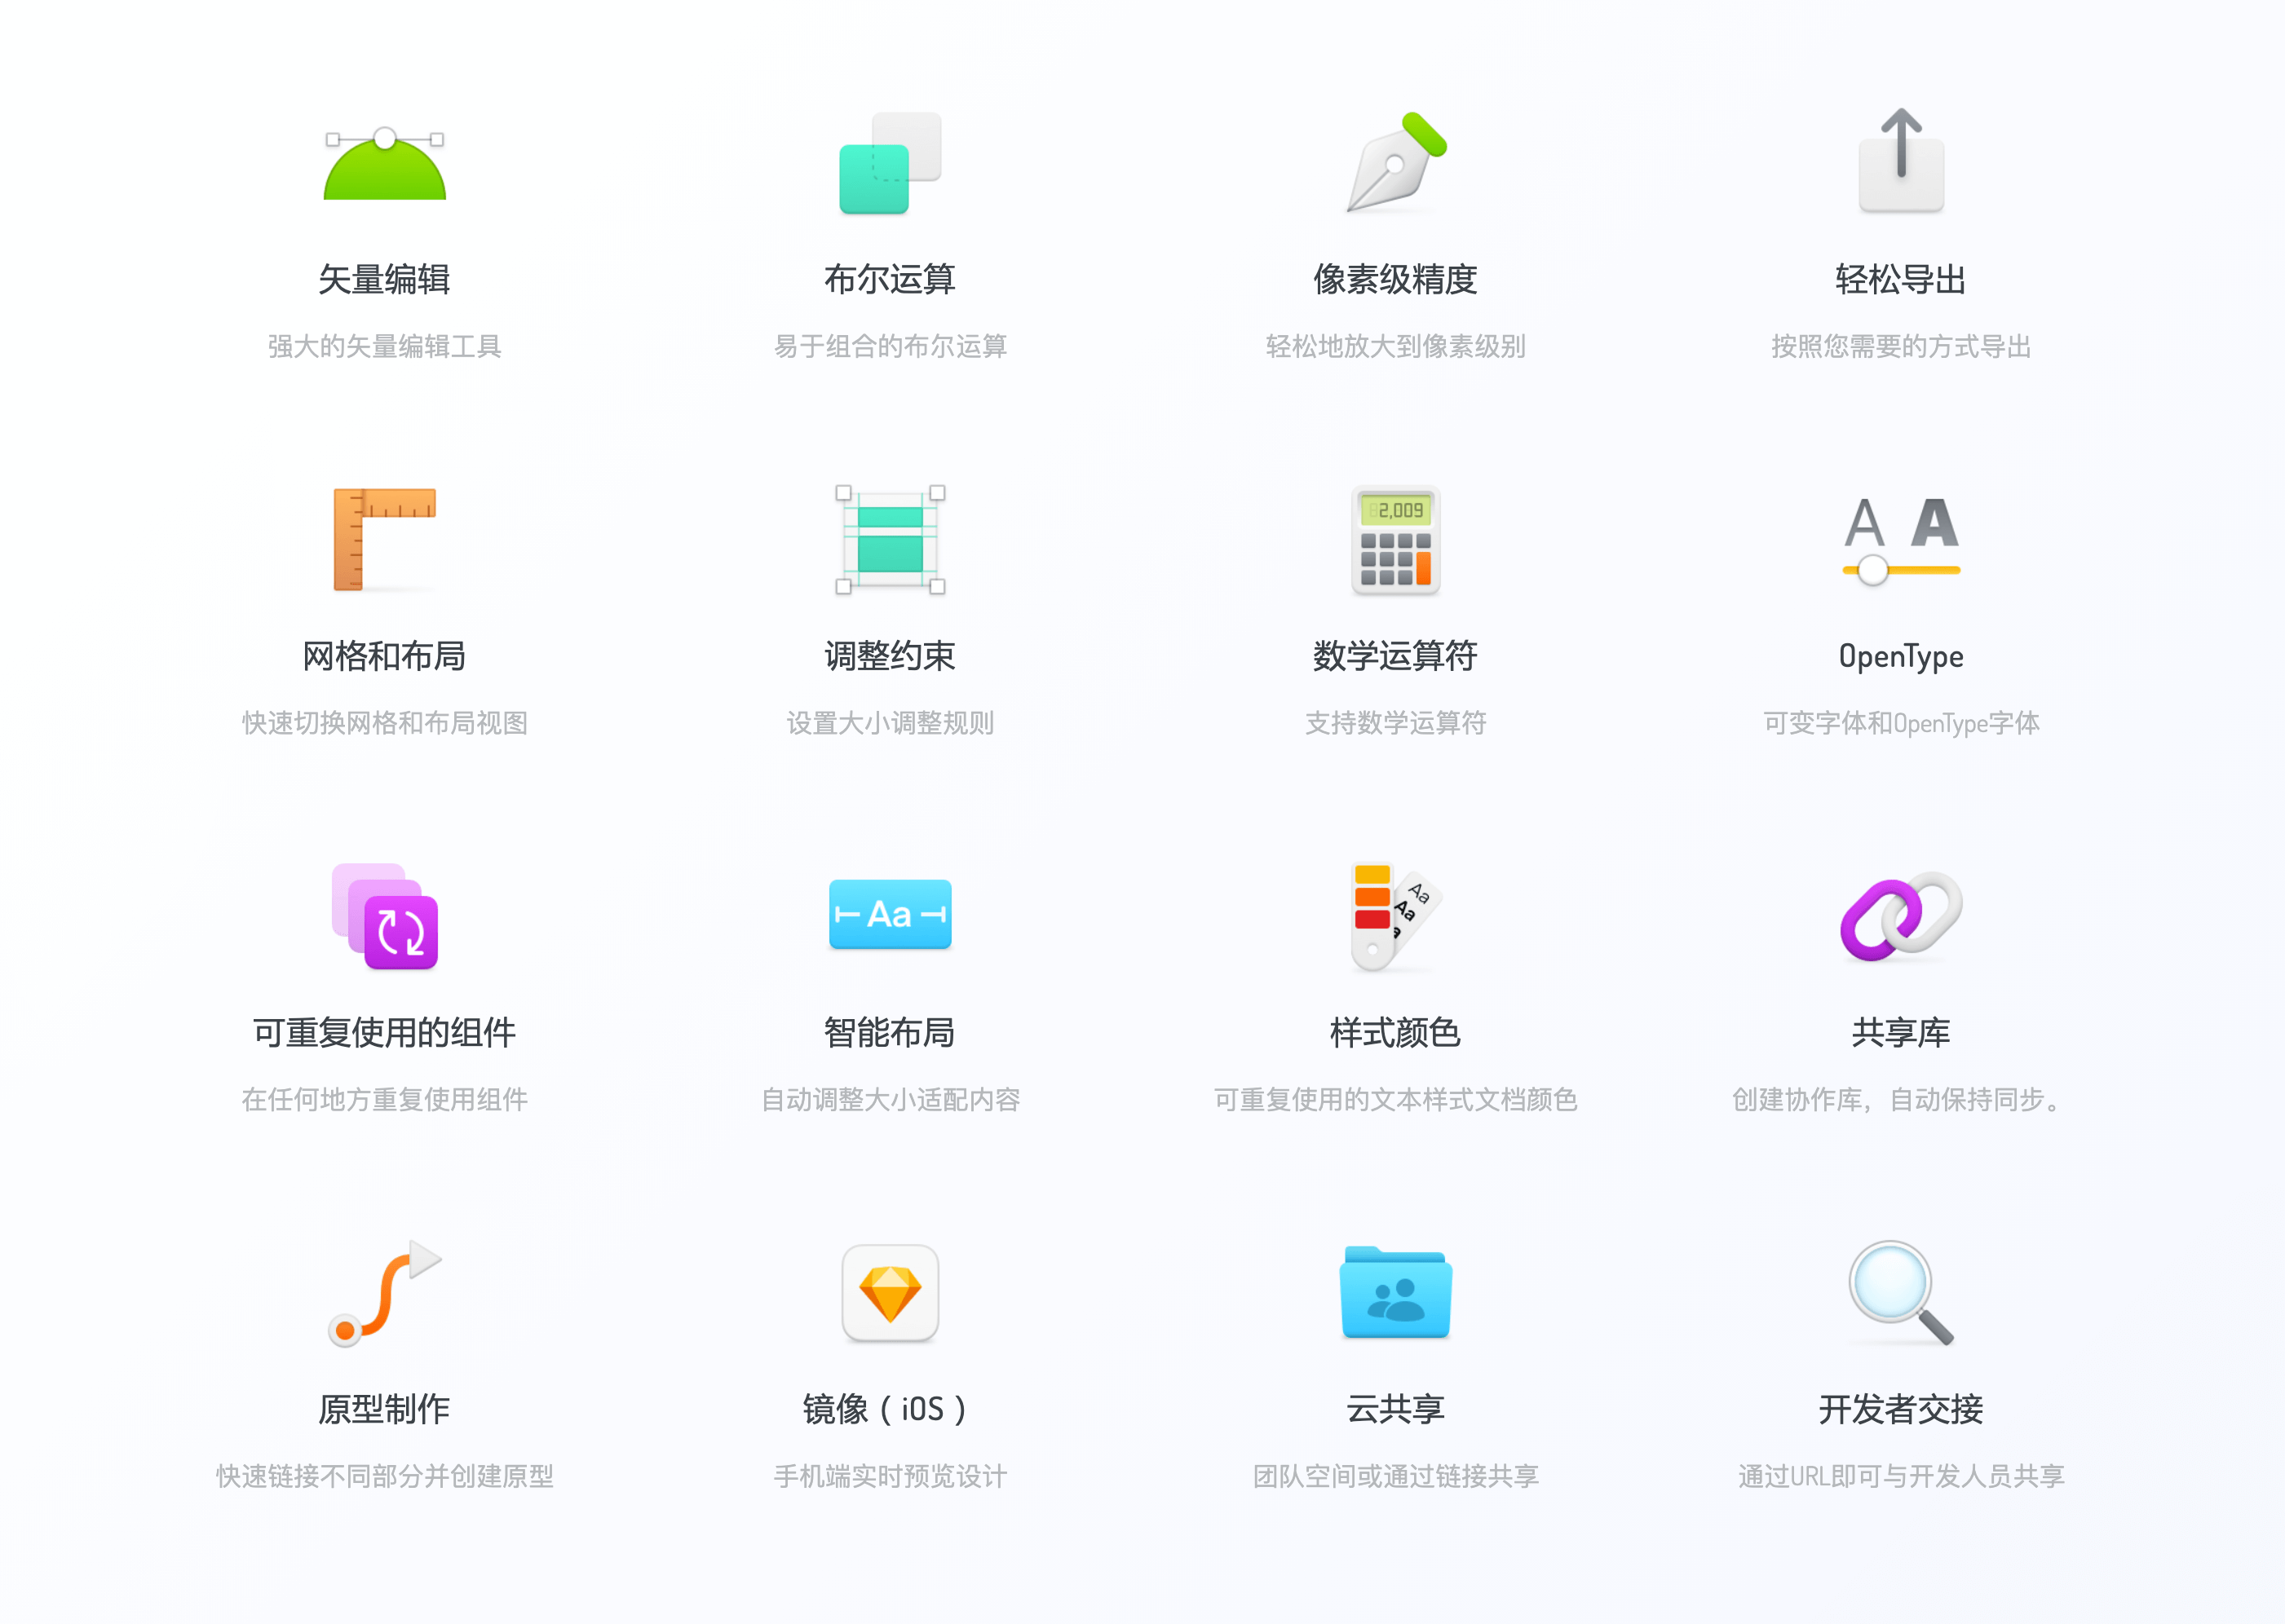
Task: Click the purple reusable components icon
Action: click(x=385, y=916)
